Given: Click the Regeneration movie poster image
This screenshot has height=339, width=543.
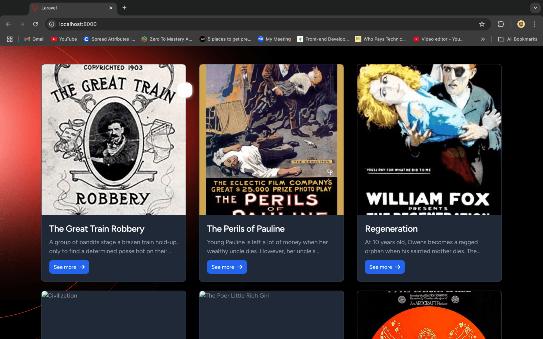Looking at the screenshot, I should pyautogui.click(x=429, y=139).
